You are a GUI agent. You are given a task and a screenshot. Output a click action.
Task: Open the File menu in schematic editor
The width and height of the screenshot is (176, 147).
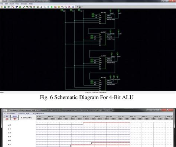[x=1, y=4]
